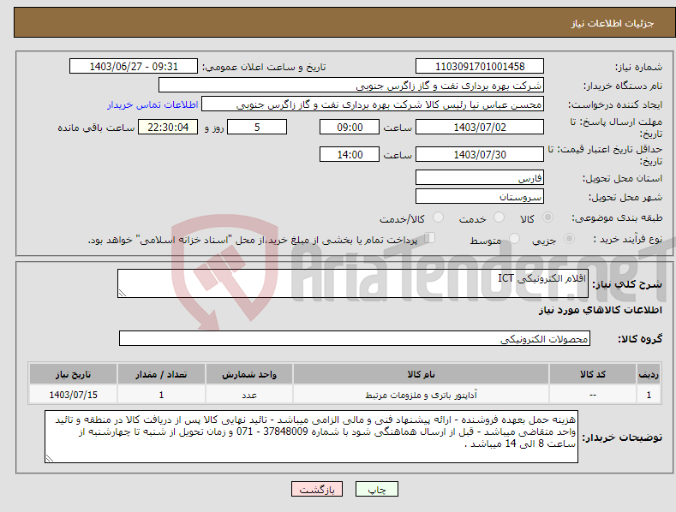Click the buyer notes textarea

click(311, 437)
